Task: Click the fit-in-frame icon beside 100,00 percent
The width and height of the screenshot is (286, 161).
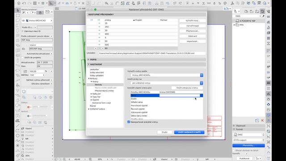Action: tap(25, 72)
